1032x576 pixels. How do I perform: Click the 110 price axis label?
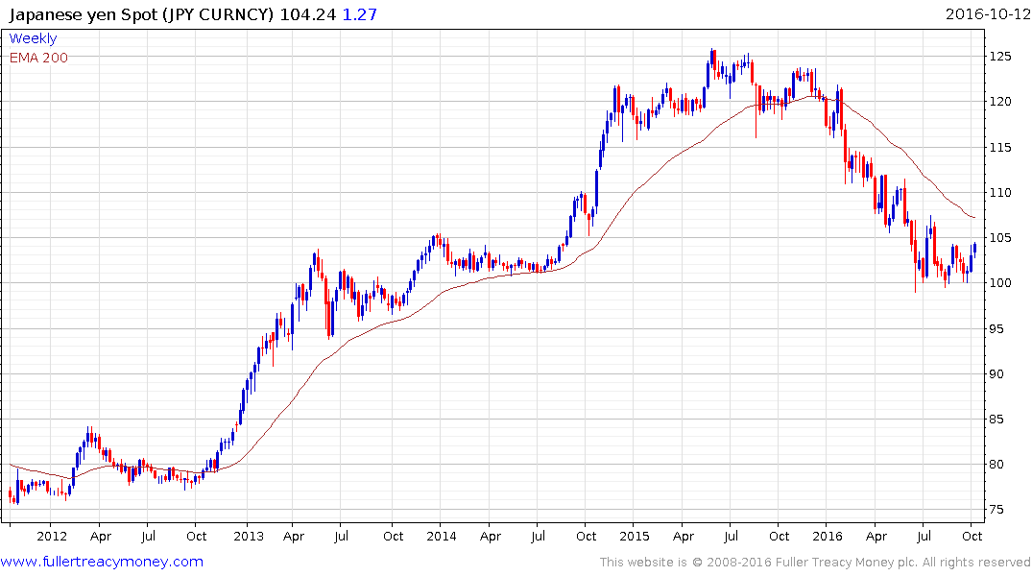pyautogui.click(x=1000, y=192)
